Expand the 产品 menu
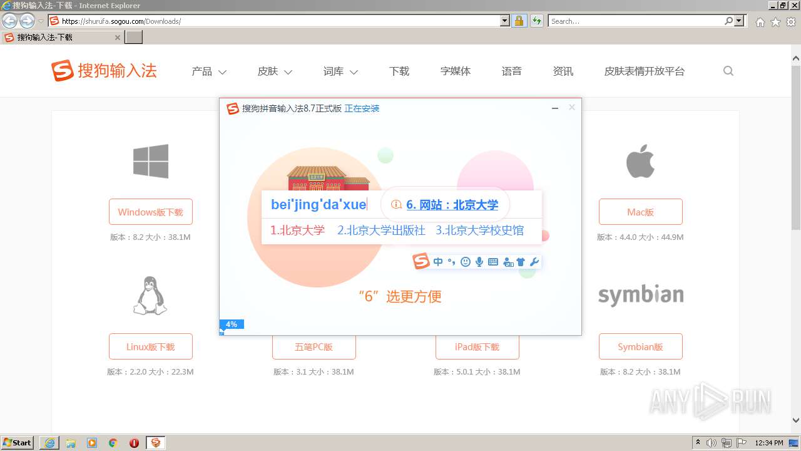Viewport: 801px width, 451px height. [209, 71]
